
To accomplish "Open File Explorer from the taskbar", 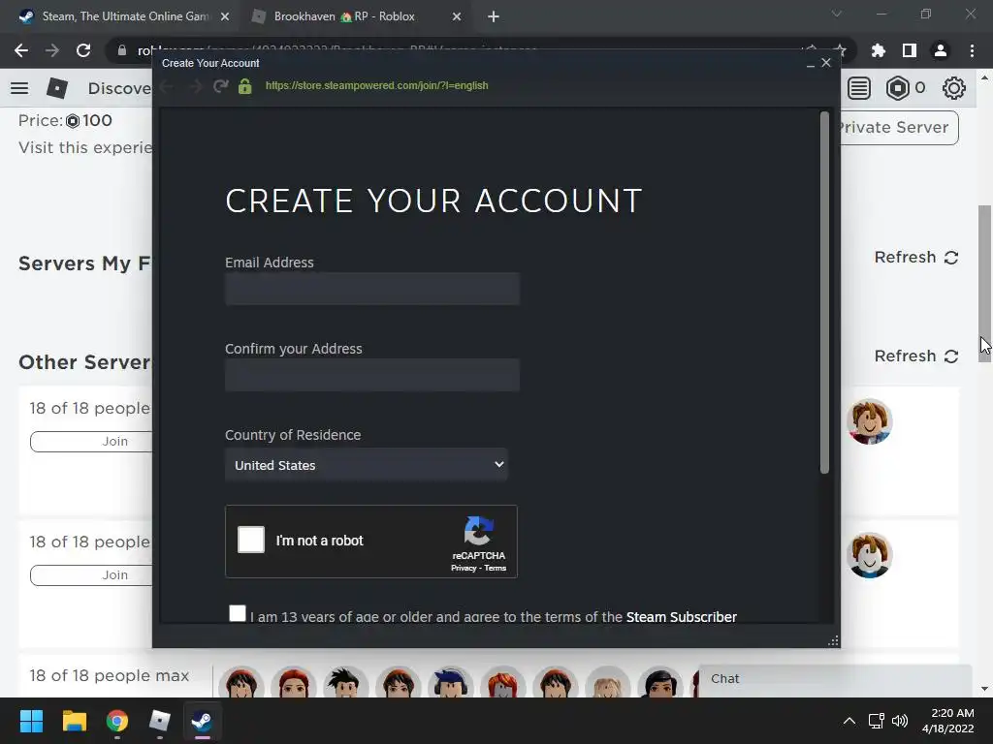I will pos(74,721).
